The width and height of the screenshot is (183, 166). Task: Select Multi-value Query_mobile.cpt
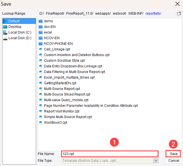66,100
